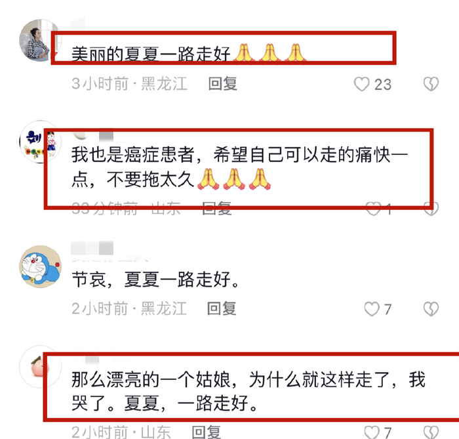Like the comment with 23 likes
Viewport: 459px width, 439px height.
(x=362, y=85)
